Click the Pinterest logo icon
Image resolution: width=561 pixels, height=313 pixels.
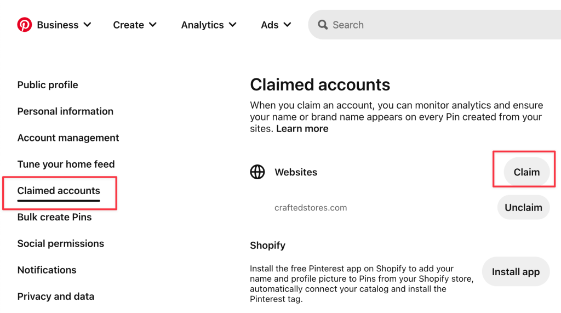(25, 25)
